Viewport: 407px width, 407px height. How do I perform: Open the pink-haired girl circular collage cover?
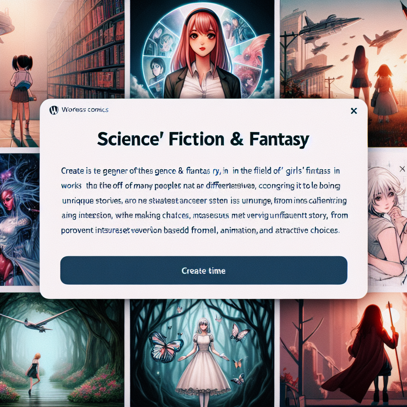click(x=202, y=49)
